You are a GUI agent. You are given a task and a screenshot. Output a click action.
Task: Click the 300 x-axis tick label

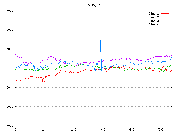102,129
